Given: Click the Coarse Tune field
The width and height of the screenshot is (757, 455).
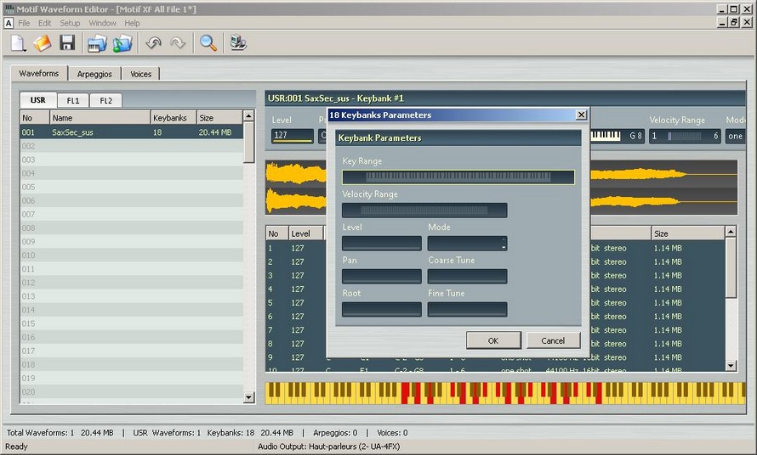Looking at the screenshot, I should 467,277.
